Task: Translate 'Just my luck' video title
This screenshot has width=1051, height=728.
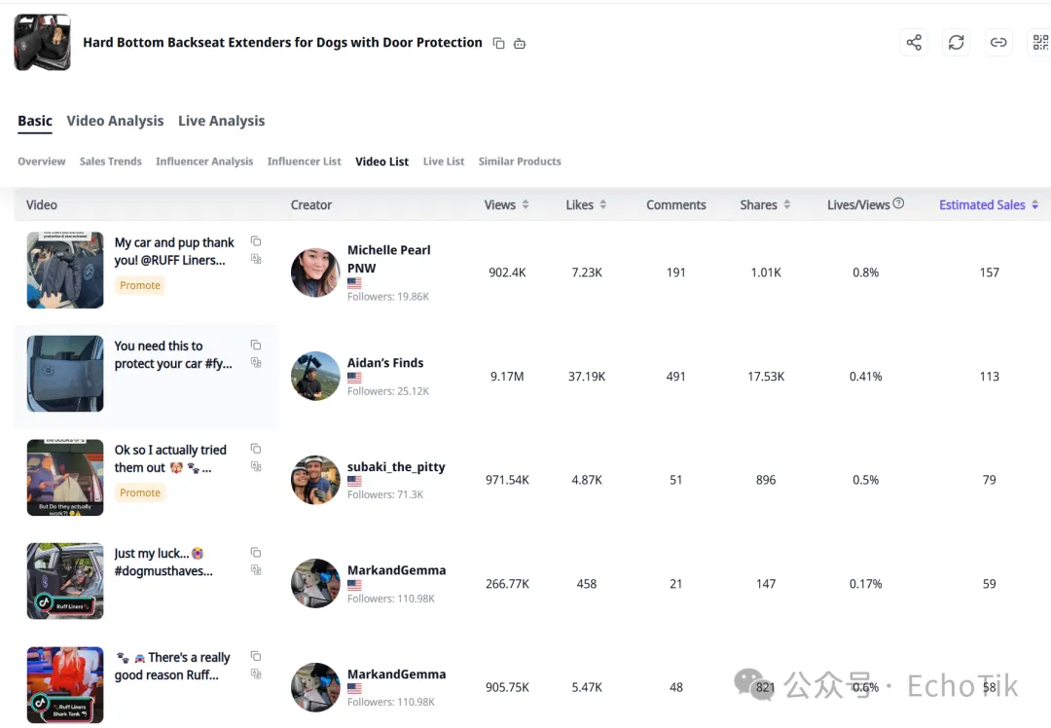Action: pyautogui.click(x=255, y=569)
